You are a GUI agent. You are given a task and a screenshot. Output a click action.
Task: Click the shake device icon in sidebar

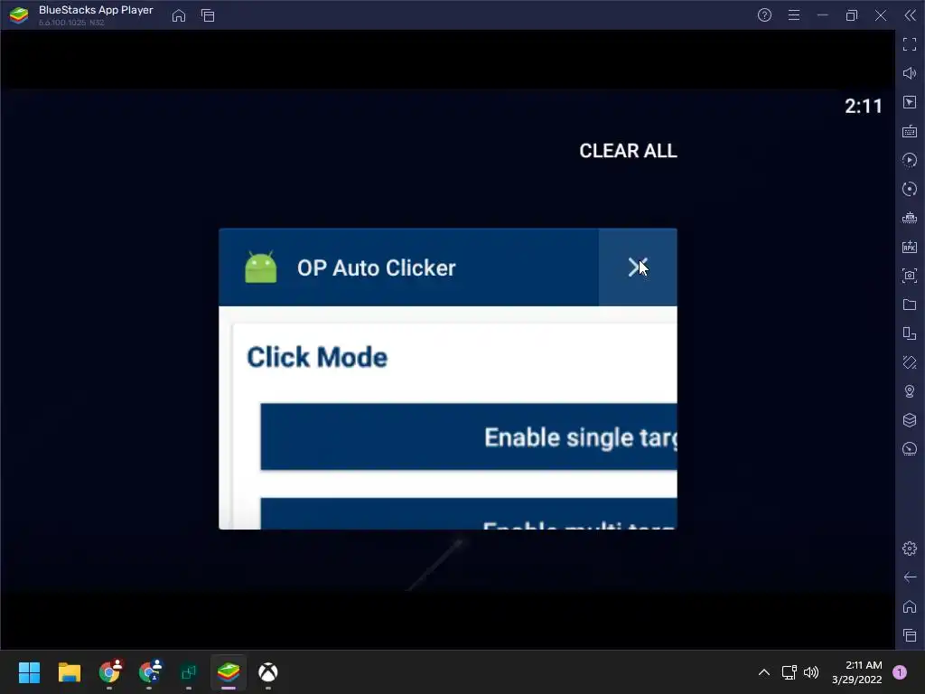pyautogui.click(x=910, y=362)
